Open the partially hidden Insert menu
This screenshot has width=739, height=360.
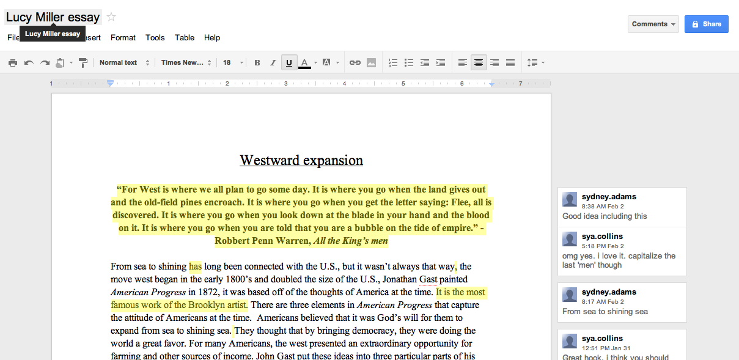point(92,37)
